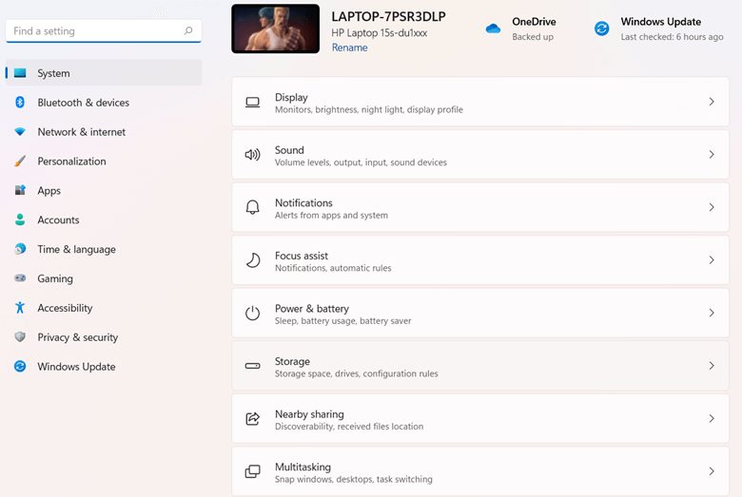Expand the Nearby sharing row chevron
Viewport: 742px width, 497px height.
tap(712, 418)
